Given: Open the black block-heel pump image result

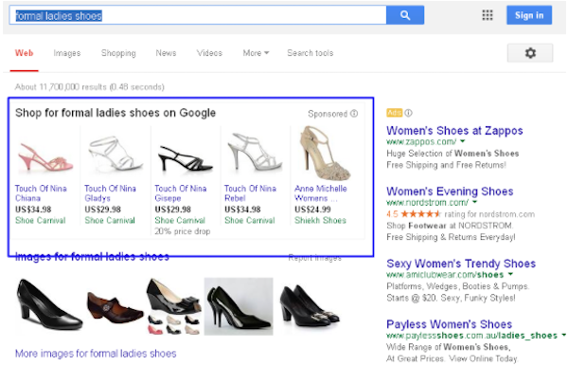Looking at the screenshot, I should tap(49, 304).
